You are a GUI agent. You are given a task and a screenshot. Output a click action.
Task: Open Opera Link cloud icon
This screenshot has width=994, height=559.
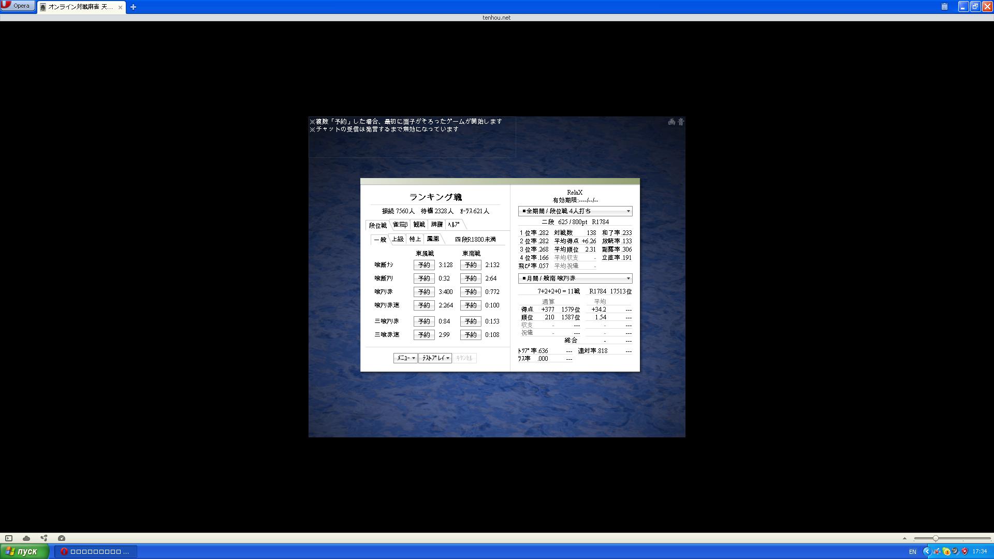(26, 538)
